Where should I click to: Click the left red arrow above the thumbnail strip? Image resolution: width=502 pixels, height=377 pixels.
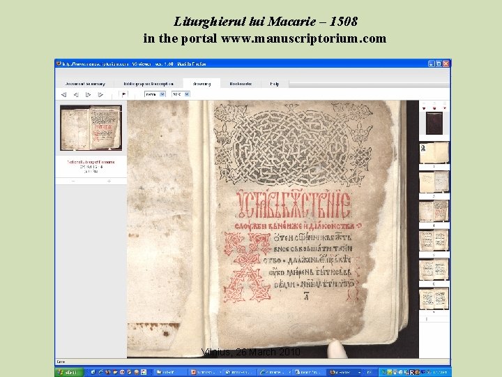(424, 108)
